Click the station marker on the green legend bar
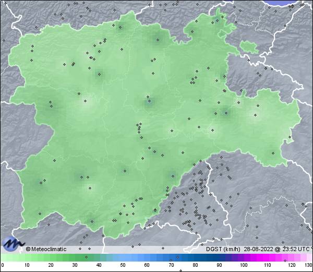 (86, 257)
